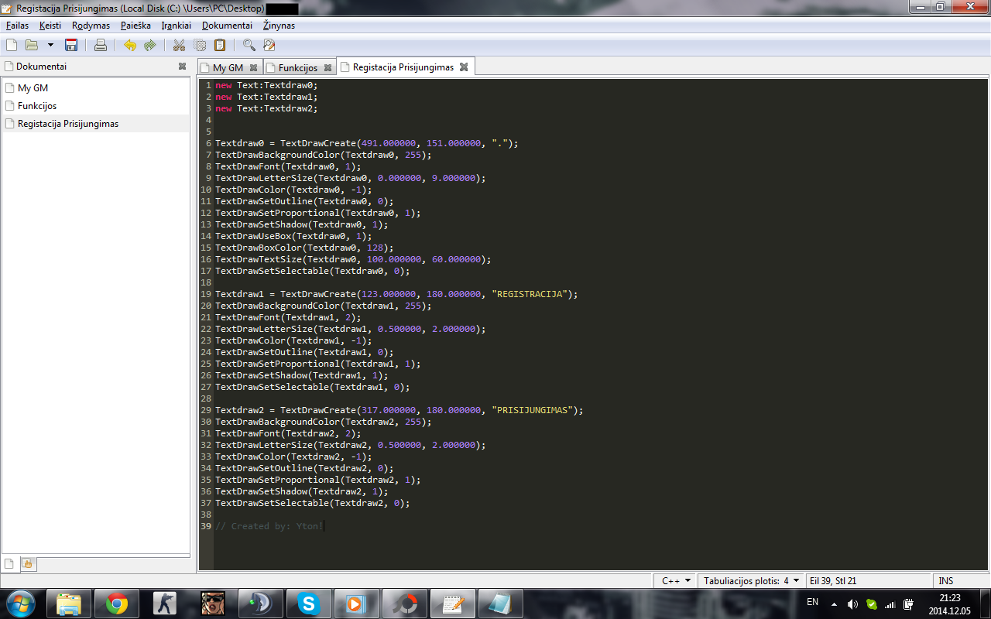Cut selection using the scissors icon
This screenshot has width=991, height=619.
pos(179,45)
